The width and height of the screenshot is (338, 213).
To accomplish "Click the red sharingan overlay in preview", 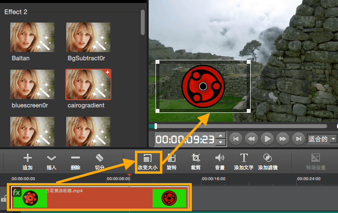I will pyautogui.click(x=203, y=86).
